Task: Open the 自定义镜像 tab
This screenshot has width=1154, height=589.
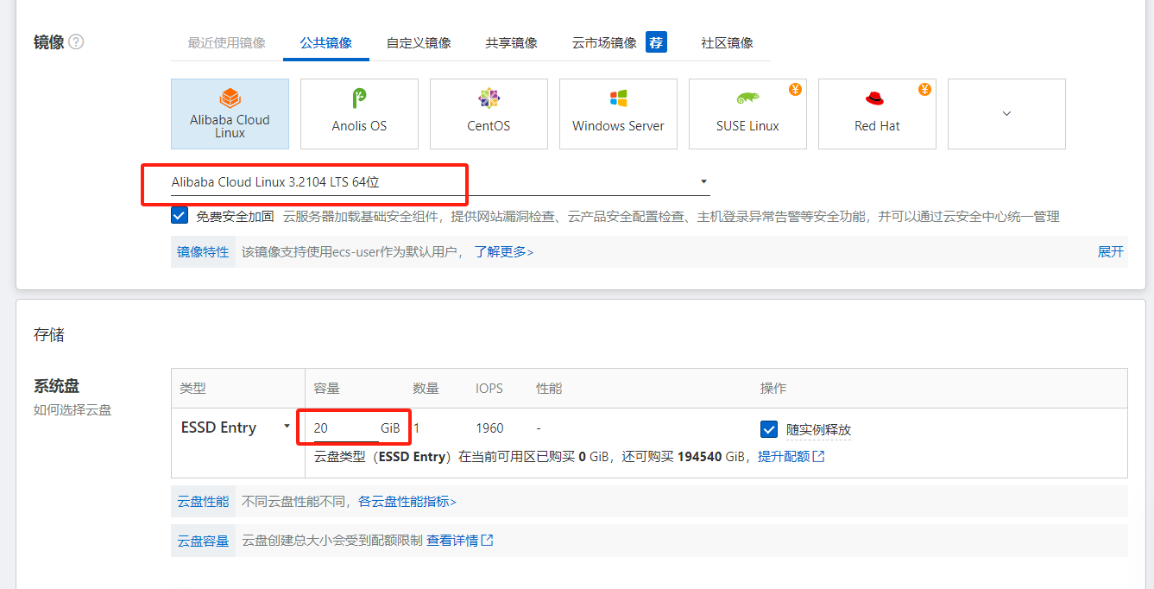Action: point(419,42)
